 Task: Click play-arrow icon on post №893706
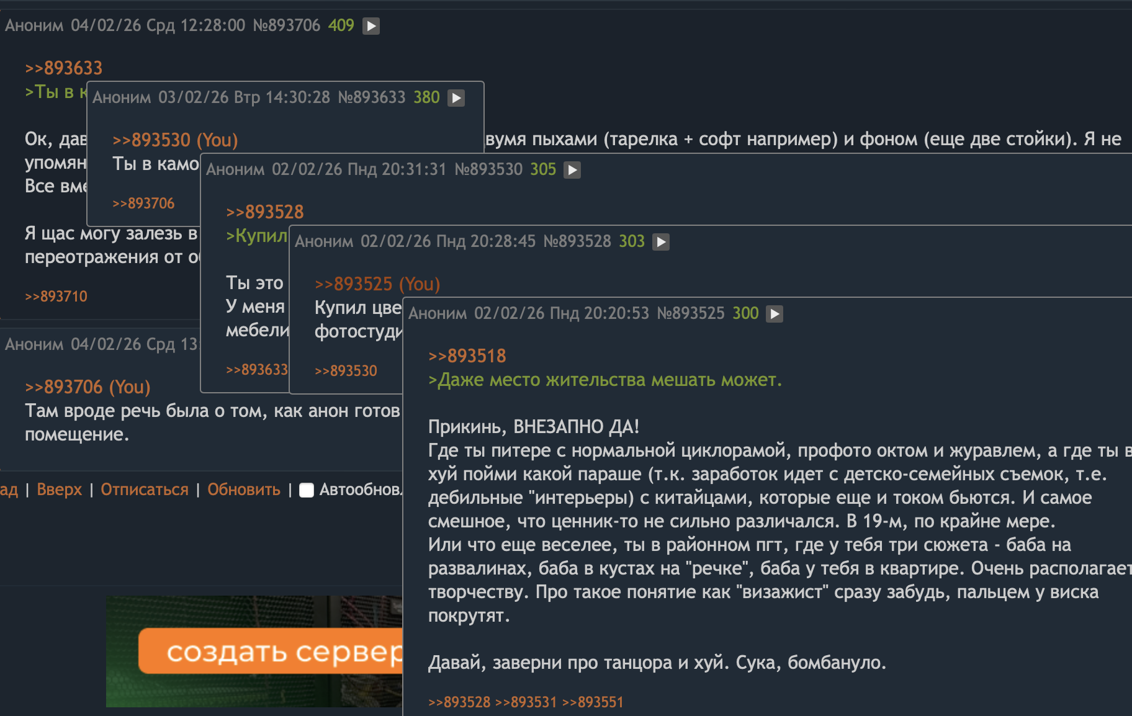(x=371, y=26)
